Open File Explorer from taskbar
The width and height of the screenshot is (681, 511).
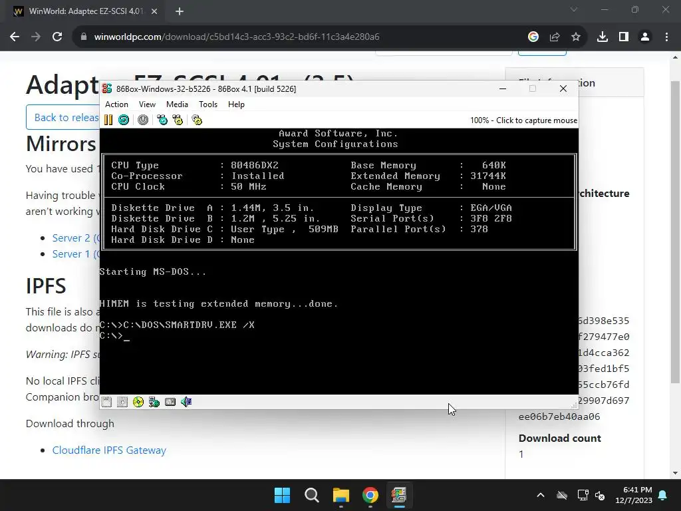click(x=341, y=495)
